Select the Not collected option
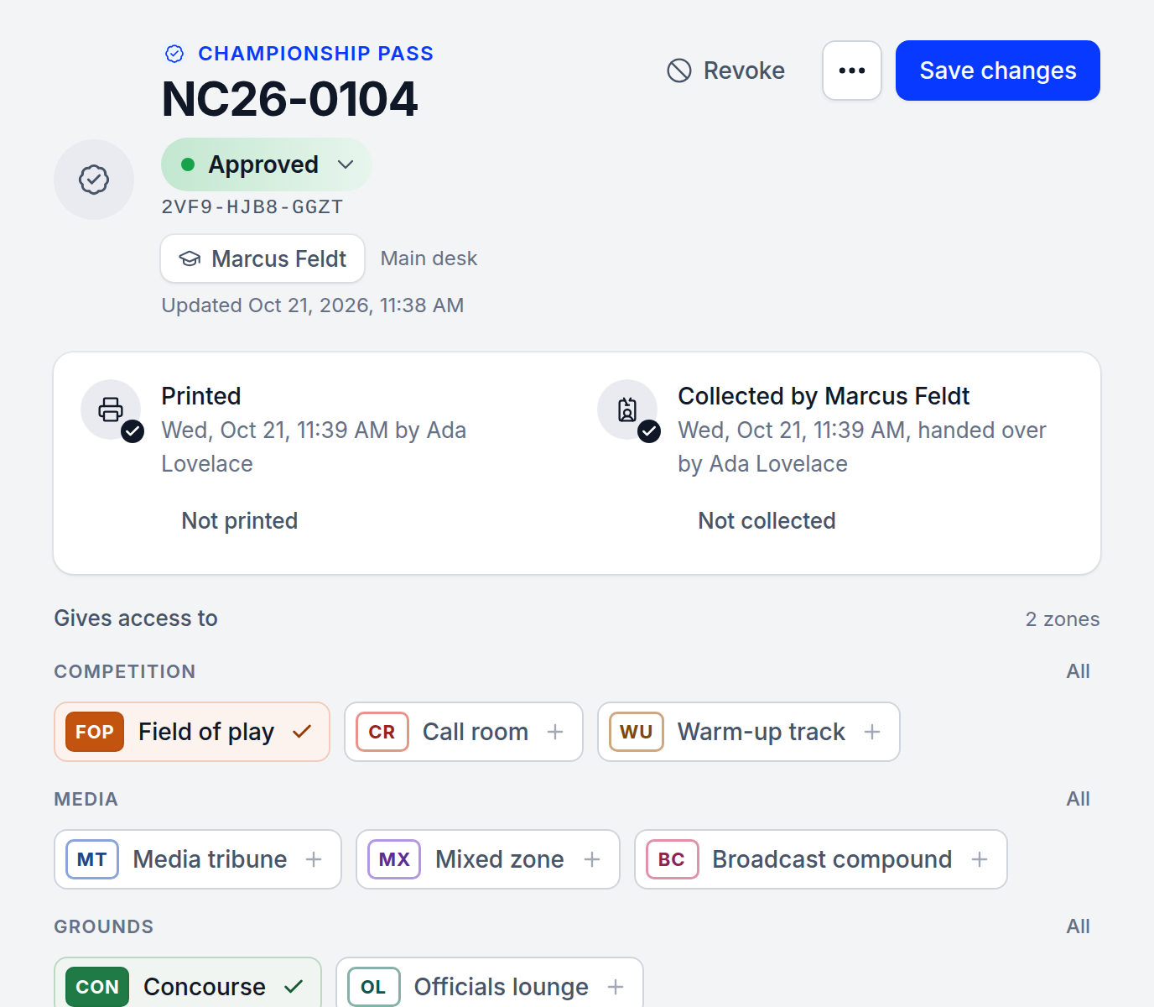 [767, 521]
